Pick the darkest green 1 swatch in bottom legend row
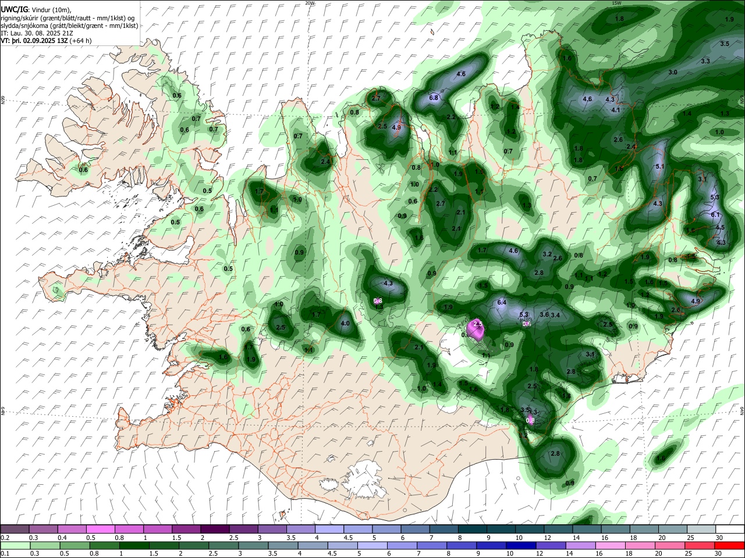Image resolution: width=745 pixels, height=558 pixels. pyautogui.click(x=133, y=545)
